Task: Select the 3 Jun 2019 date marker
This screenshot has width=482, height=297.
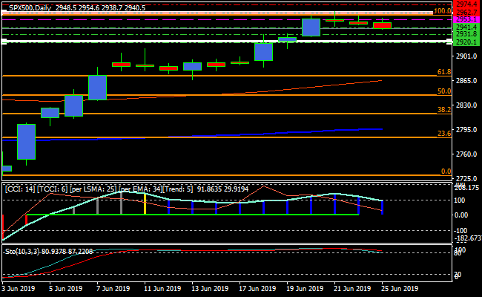Action: click(x=18, y=289)
